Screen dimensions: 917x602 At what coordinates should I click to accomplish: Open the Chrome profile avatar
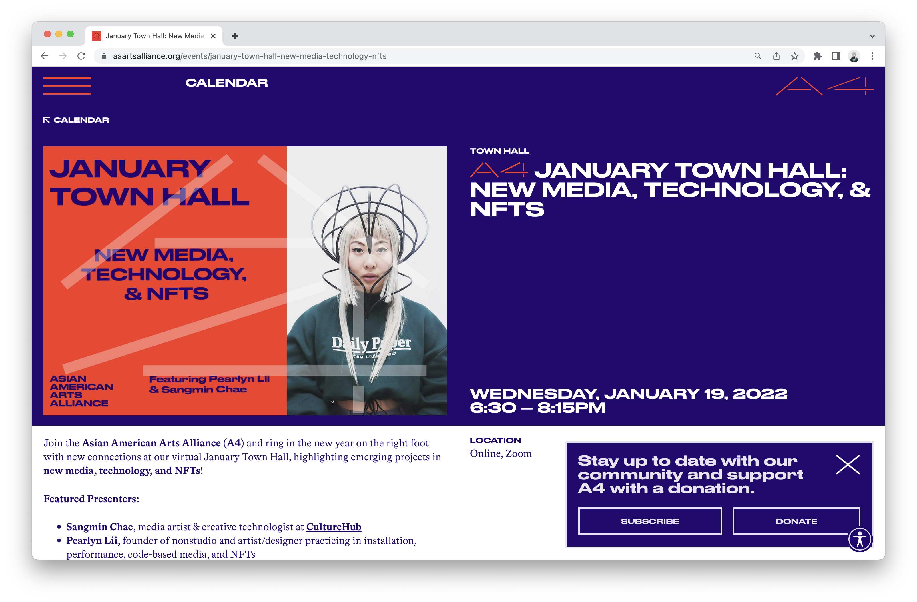[x=854, y=56]
